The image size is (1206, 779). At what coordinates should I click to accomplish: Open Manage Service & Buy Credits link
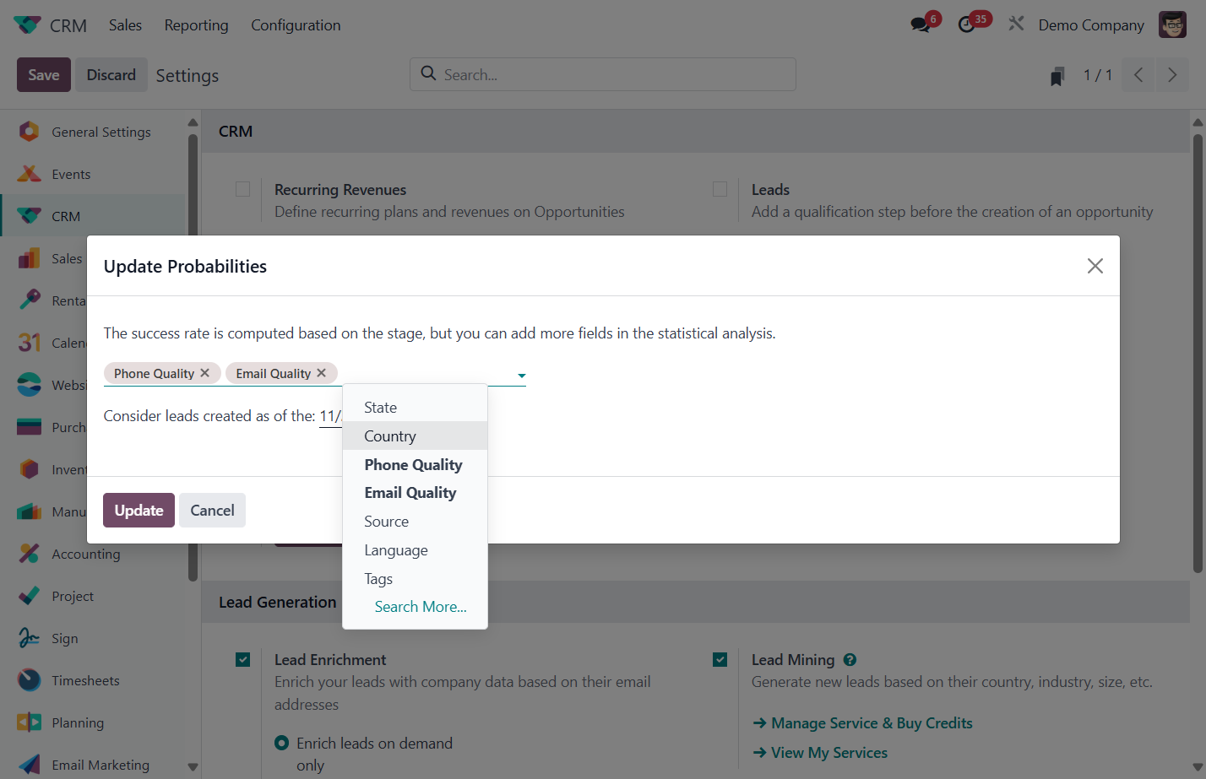coord(862,723)
